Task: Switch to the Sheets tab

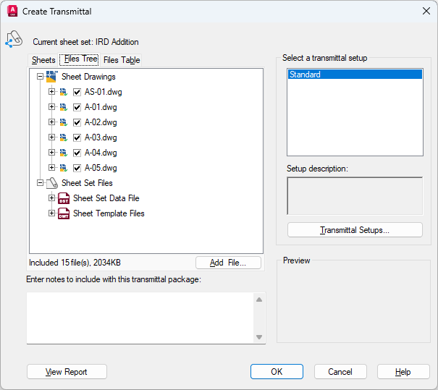Action: [x=43, y=60]
